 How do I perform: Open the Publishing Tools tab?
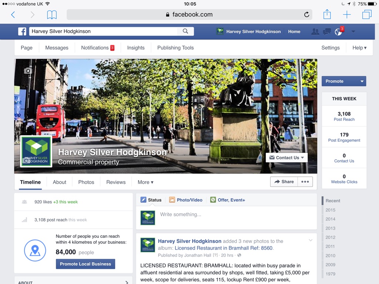pos(175,48)
